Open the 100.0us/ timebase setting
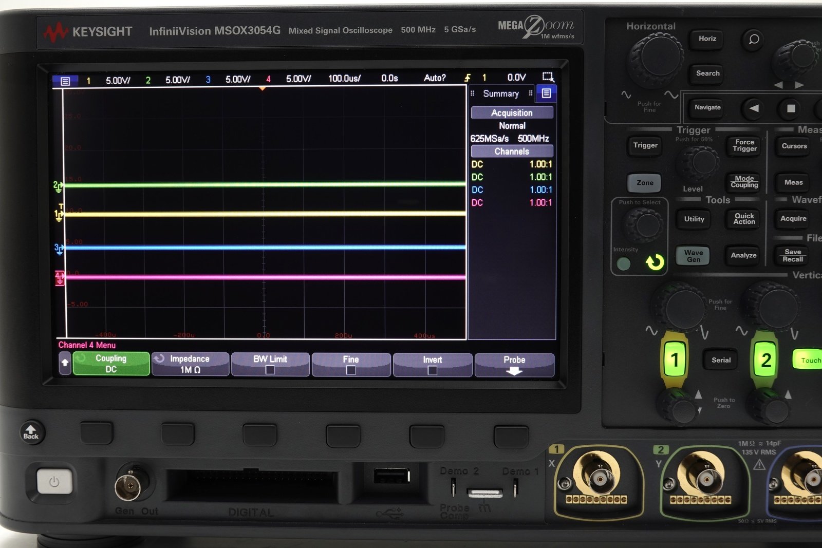822x548 pixels. pos(345,78)
